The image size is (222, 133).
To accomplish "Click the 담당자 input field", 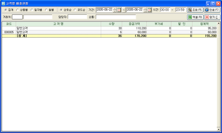I will (77, 17).
